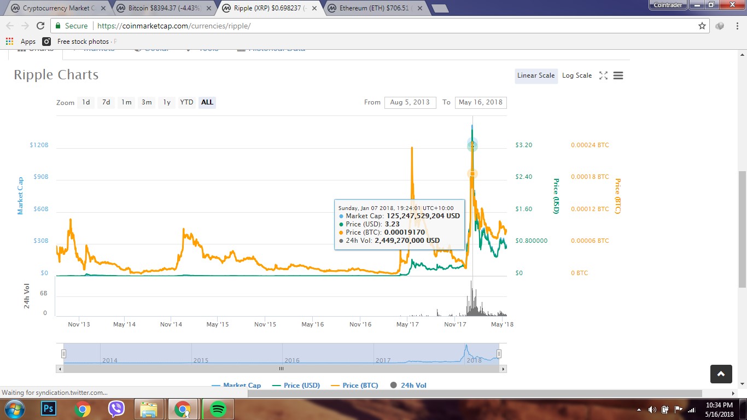Image resolution: width=747 pixels, height=420 pixels.
Task: Switch to the Cryptocurrency Market tab
Action: tap(58, 9)
